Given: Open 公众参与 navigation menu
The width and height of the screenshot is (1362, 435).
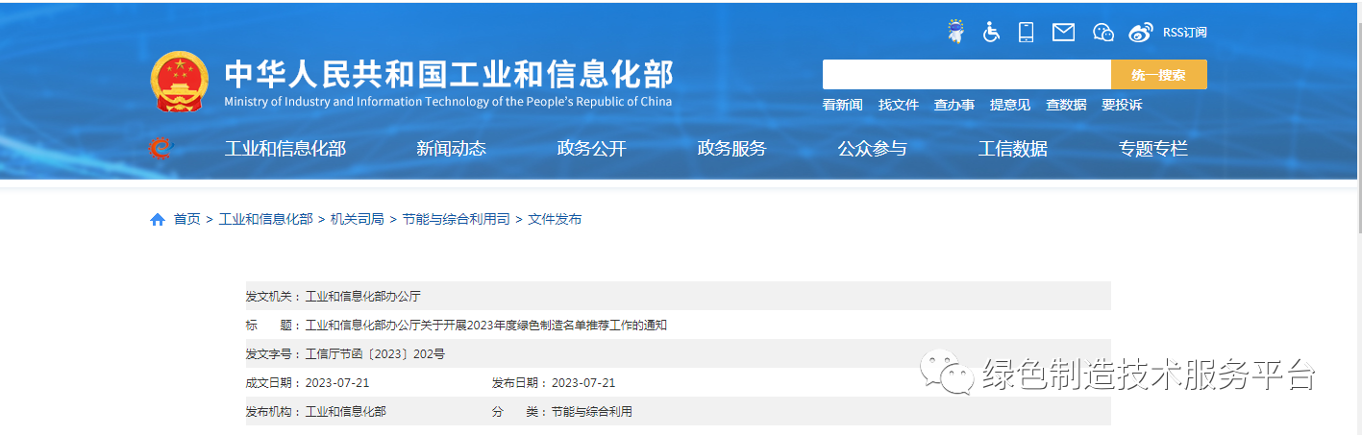Looking at the screenshot, I should pos(872,149).
